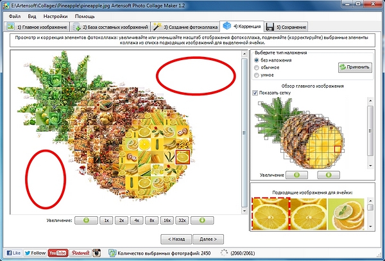
Task: Click the picture icon on tab 1
Action: [10, 26]
